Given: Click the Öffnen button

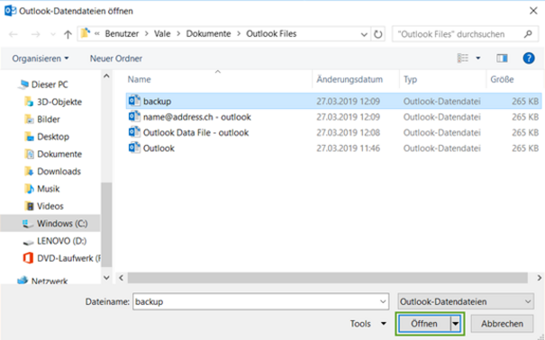Looking at the screenshot, I should pyautogui.click(x=424, y=324).
